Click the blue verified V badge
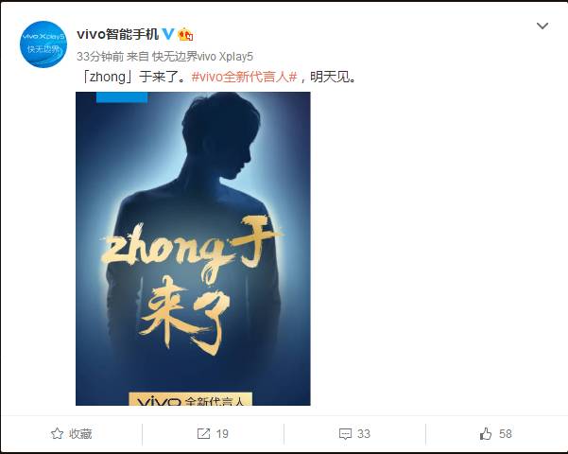 tap(167, 34)
